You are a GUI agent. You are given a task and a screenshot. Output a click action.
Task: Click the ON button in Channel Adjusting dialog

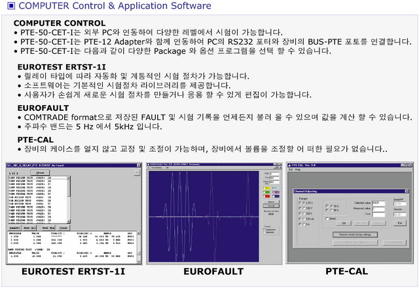click(344, 223)
